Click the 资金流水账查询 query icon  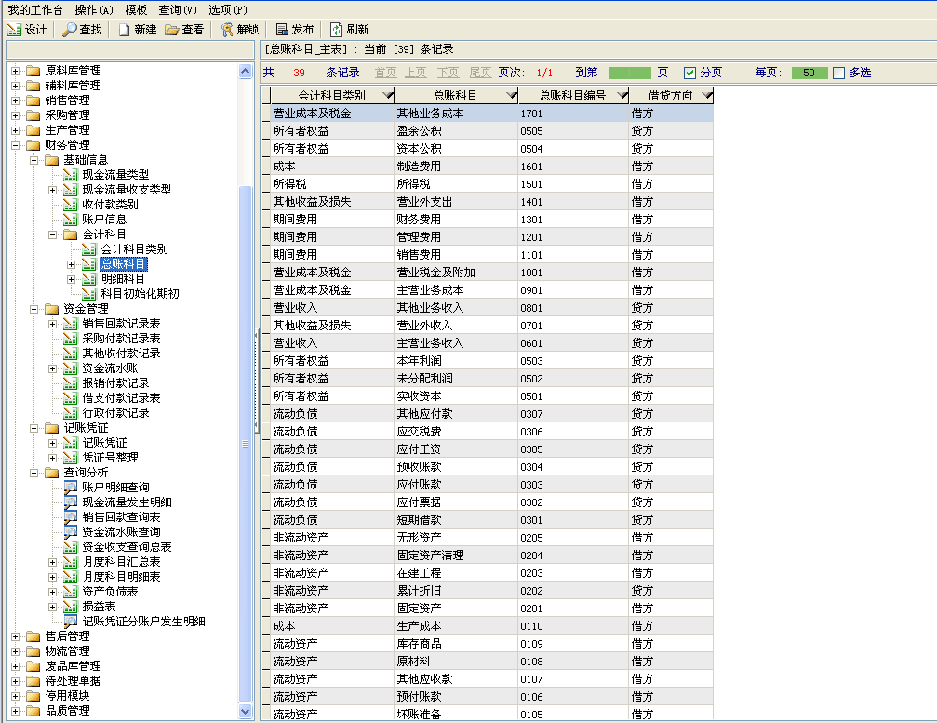[x=71, y=532]
